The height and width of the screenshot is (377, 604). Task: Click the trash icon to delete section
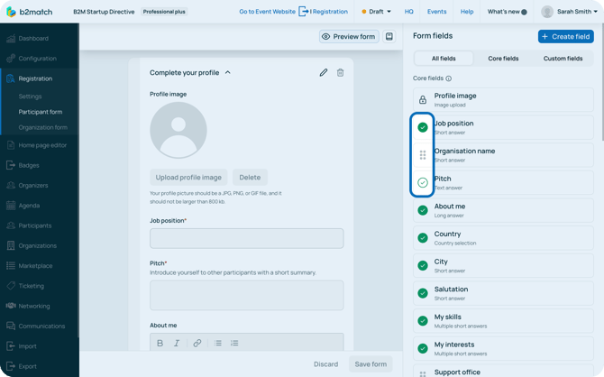pyautogui.click(x=340, y=72)
